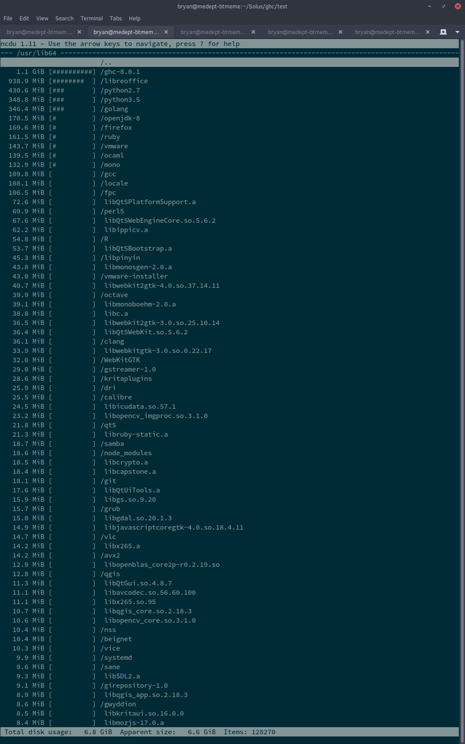Image resolution: width=465 pixels, height=744 pixels.
Task: Select the /vmware-installer entry
Action: pyautogui.click(x=229, y=276)
